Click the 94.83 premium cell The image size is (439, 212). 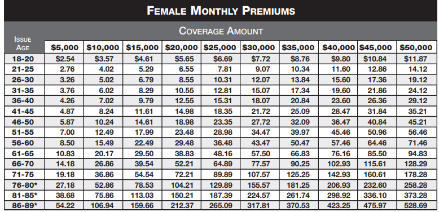coord(418,153)
